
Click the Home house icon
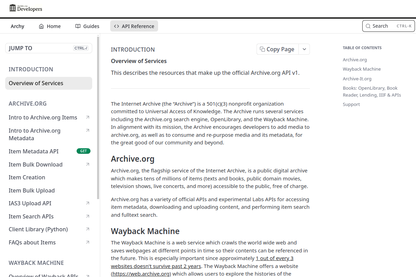coord(41,26)
